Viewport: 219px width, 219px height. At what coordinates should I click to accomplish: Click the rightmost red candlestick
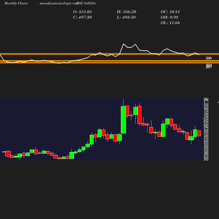click(x=199, y=133)
